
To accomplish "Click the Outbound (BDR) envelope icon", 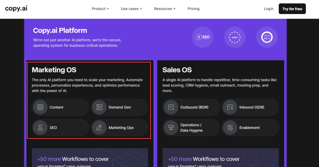I will click(x=171, y=107).
